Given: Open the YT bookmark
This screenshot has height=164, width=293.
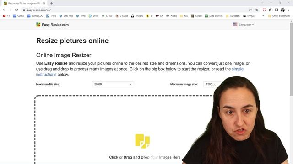Looking at the screenshot, I should 6,16.
